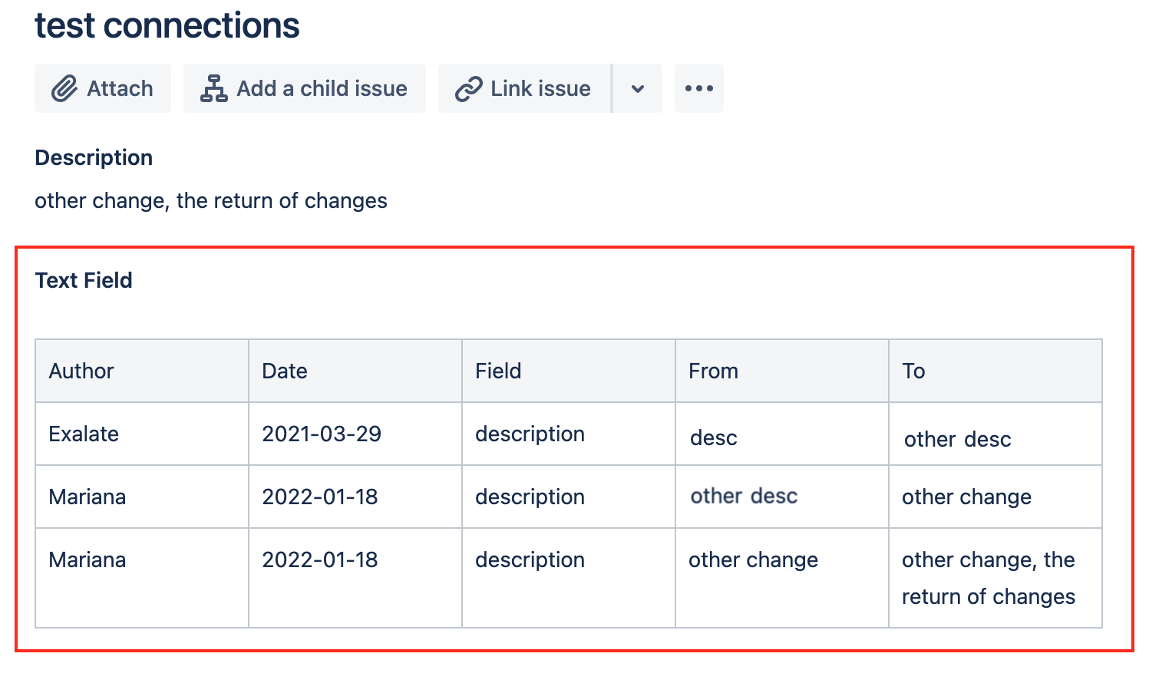The width and height of the screenshot is (1149, 693).
Task: Click the Text Field heading
Action: click(84, 281)
